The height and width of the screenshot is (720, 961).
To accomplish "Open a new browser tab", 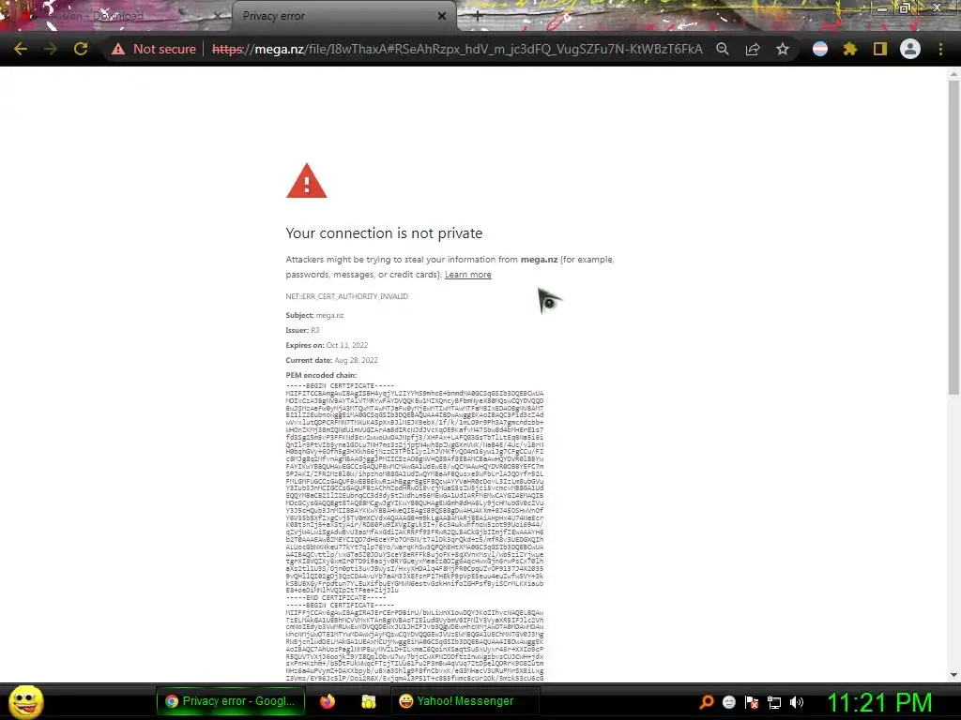I will click(478, 16).
